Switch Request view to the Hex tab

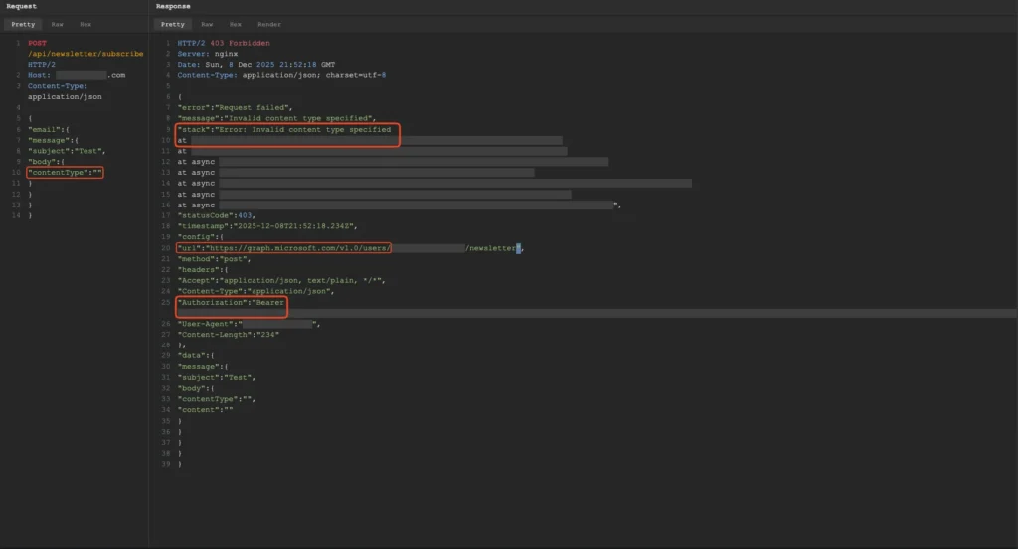pyautogui.click(x=86, y=24)
